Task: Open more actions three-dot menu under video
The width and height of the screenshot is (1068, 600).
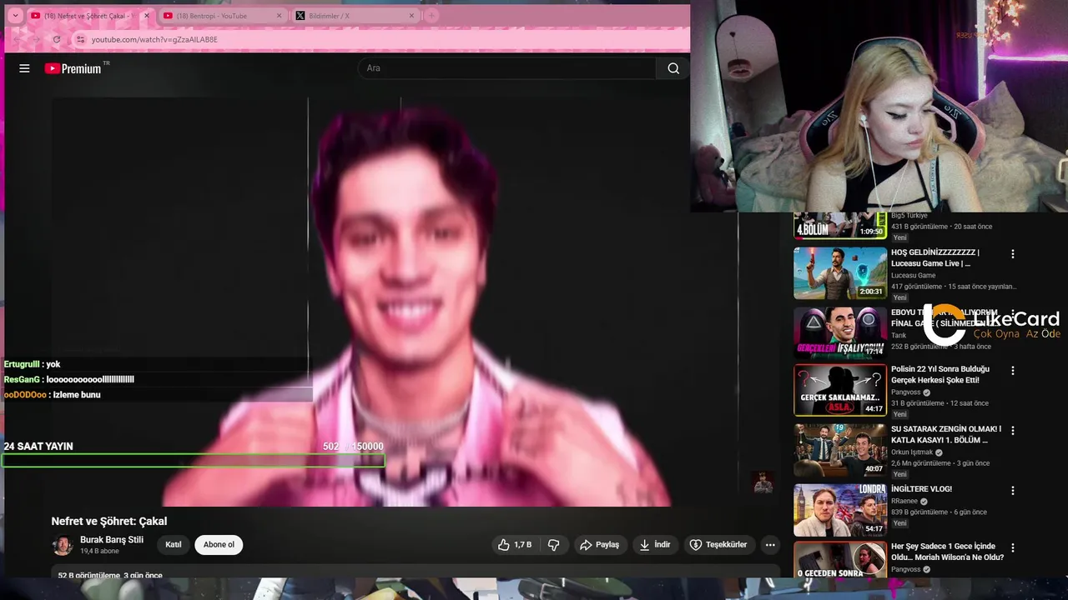Action: 770,545
